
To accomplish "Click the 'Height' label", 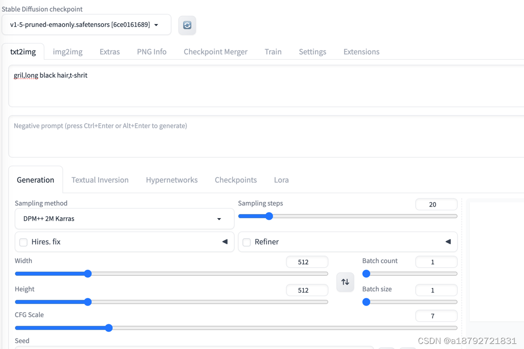I will point(24,289).
